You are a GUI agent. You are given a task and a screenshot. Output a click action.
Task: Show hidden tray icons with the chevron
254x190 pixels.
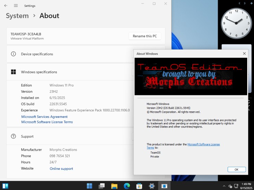pos(224,186)
